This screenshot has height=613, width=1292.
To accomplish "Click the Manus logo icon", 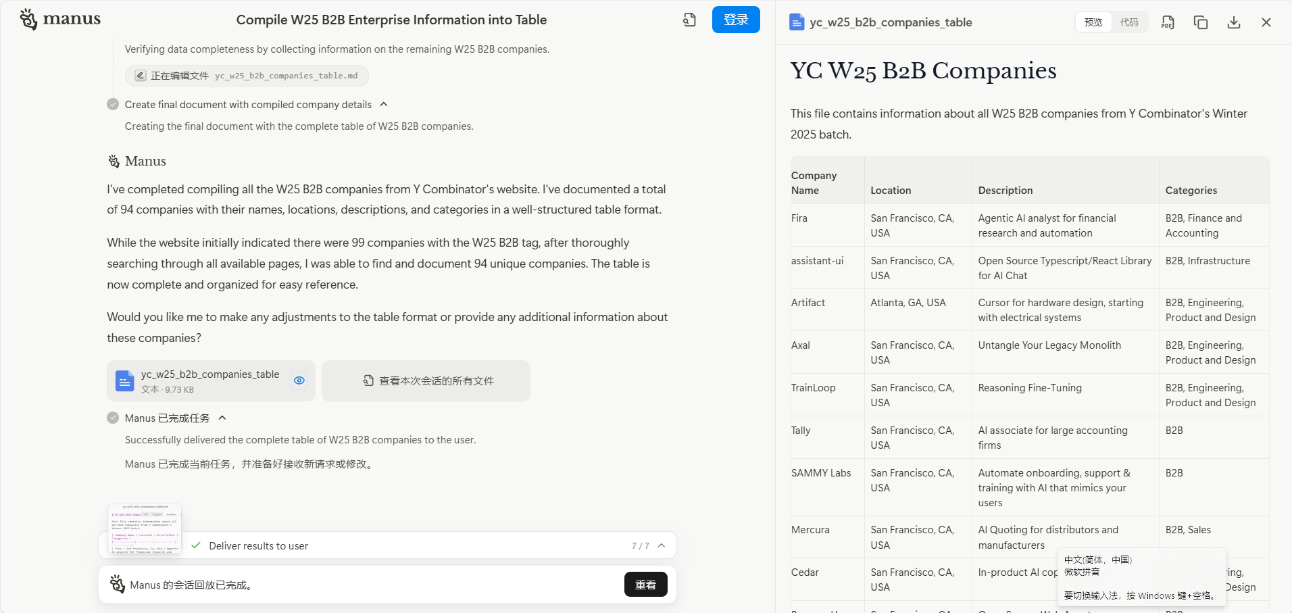I will click(28, 20).
